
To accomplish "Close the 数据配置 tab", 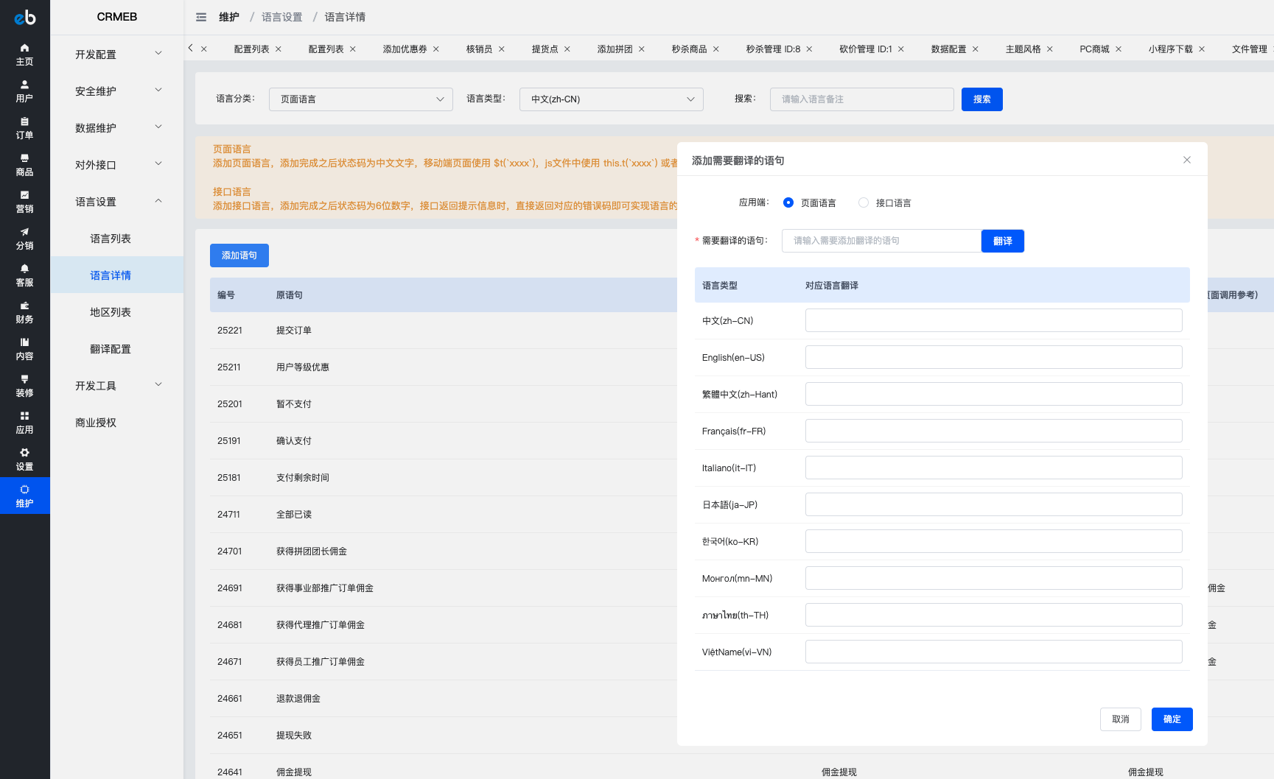I will click(976, 49).
